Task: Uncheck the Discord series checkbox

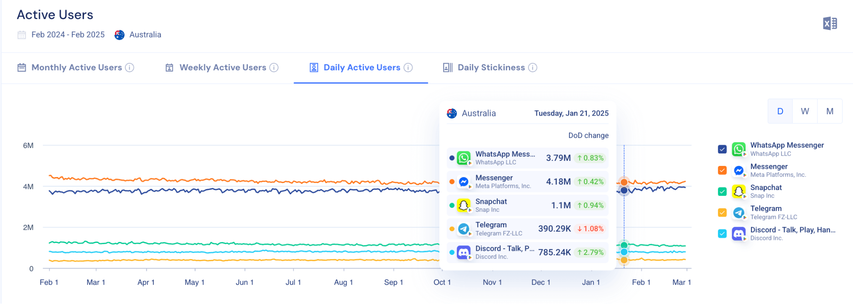Action: pyautogui.click(x=722, y=234)
